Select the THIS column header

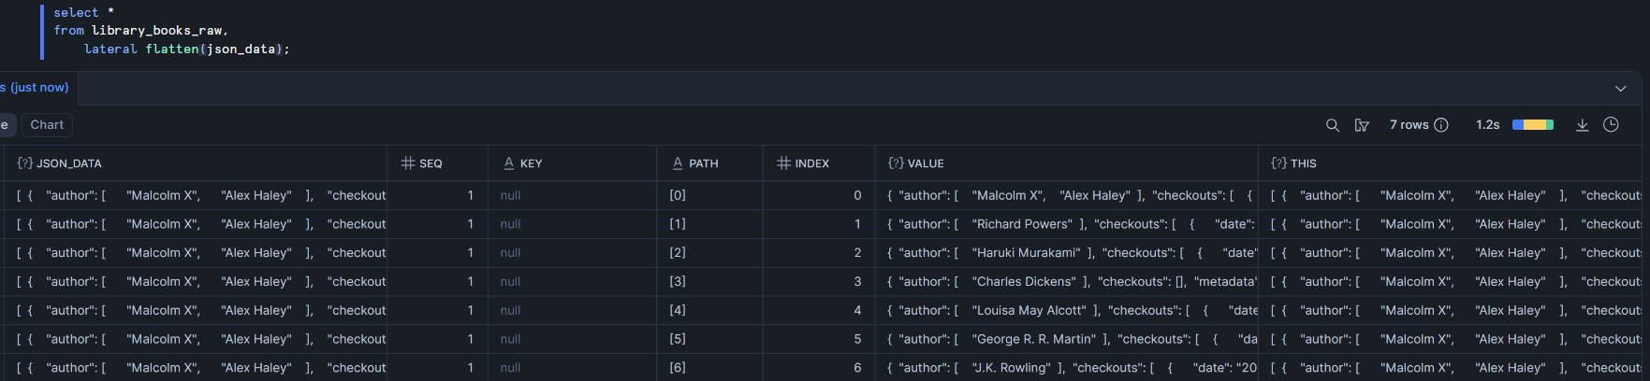tap(1303, 163)
